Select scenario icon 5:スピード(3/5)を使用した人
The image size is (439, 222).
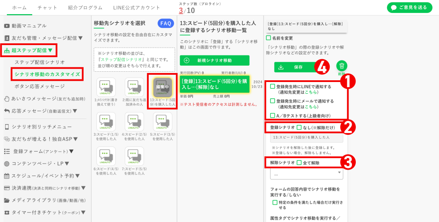162,122
